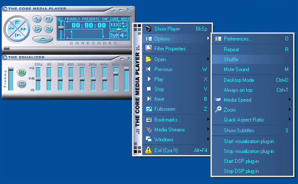Click the Options menu item
Image resolution: width=298 pixels, height=184 pixels.
tap(177, 39)
